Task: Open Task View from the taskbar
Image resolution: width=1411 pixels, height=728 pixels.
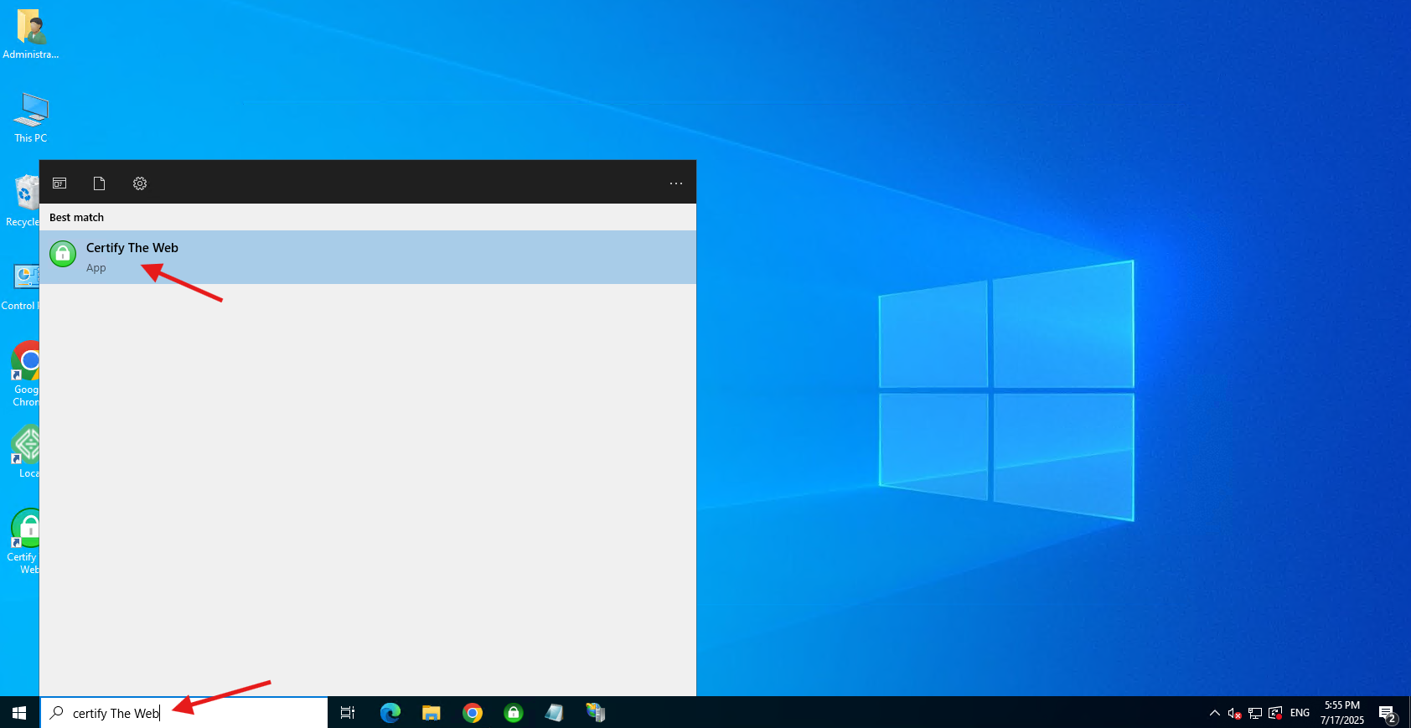Action: [x=348, y=713]
